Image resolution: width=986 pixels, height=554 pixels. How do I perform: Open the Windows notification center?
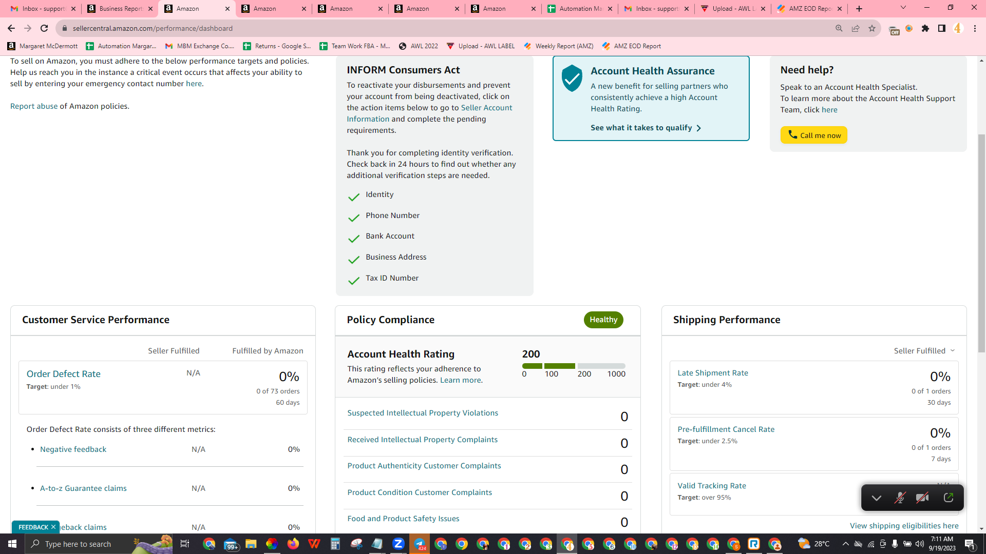tap(970, 544)
